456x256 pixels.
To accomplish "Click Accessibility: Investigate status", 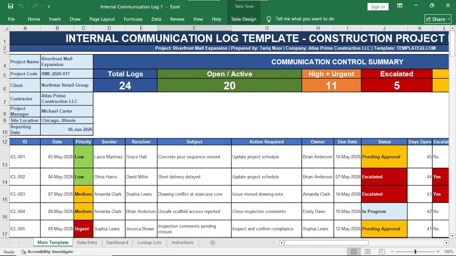I will point(47,251).
